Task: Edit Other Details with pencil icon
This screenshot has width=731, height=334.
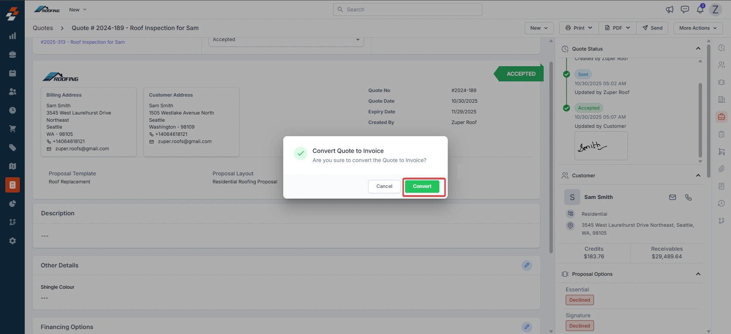Action: pos(527,265)
